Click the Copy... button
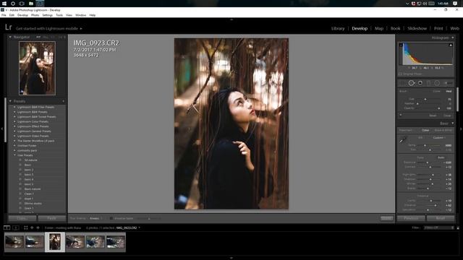Image resolution: width=463 pixels, height=260 pixels. pyautogui.click(x=22, y=218)
